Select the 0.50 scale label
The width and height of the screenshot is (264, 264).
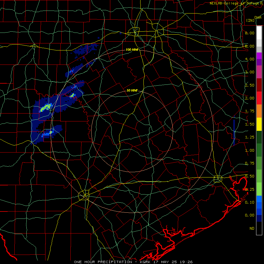250,176
